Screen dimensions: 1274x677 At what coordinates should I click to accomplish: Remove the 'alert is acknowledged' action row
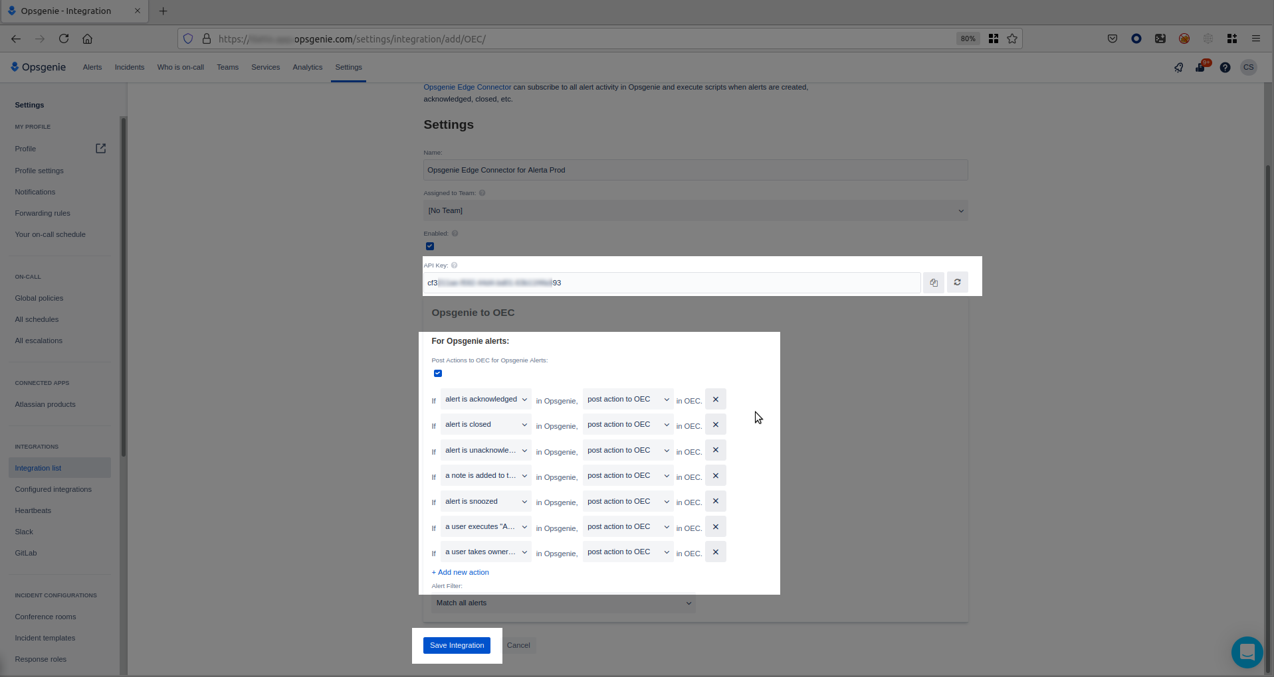pyautogui.click(x=715, y=400)
